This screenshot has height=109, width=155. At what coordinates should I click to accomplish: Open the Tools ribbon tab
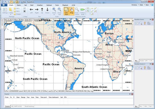[x=57, y=5]
